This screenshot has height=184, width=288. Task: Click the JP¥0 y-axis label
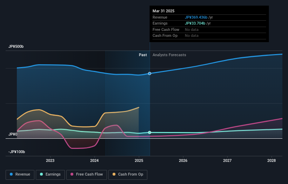pos(13,134)
